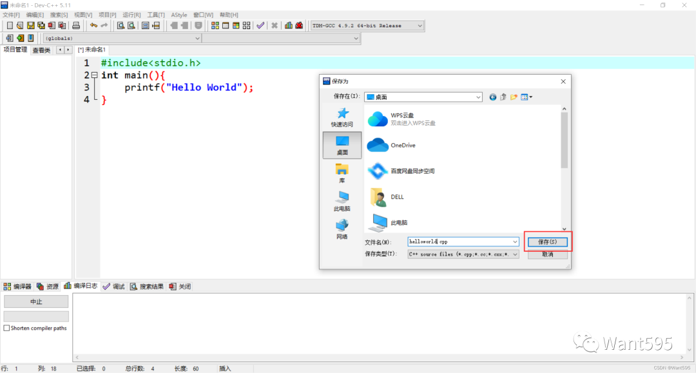
Task: Open the AStyle menu
Action: click(179, 15)
